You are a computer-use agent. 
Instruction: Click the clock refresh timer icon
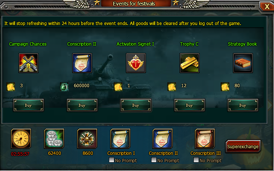[21, 139]
